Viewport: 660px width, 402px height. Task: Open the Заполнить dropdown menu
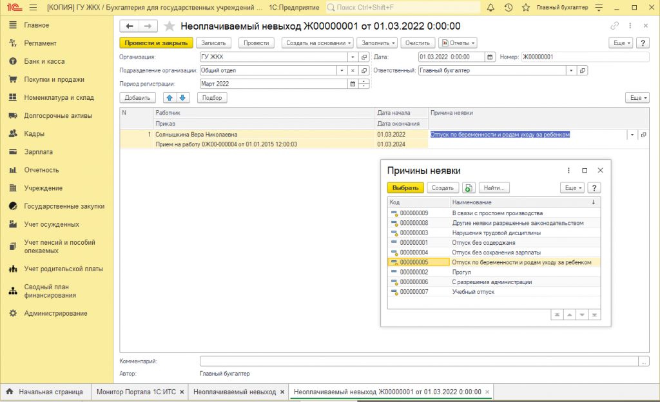(376, 43)
